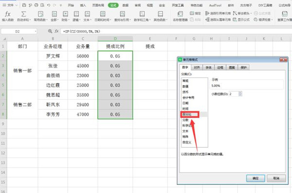The width and height of the screenshot is (292, 193).
Task: Open the 边框 tab in format dialog
Action: tap(220, 68)
